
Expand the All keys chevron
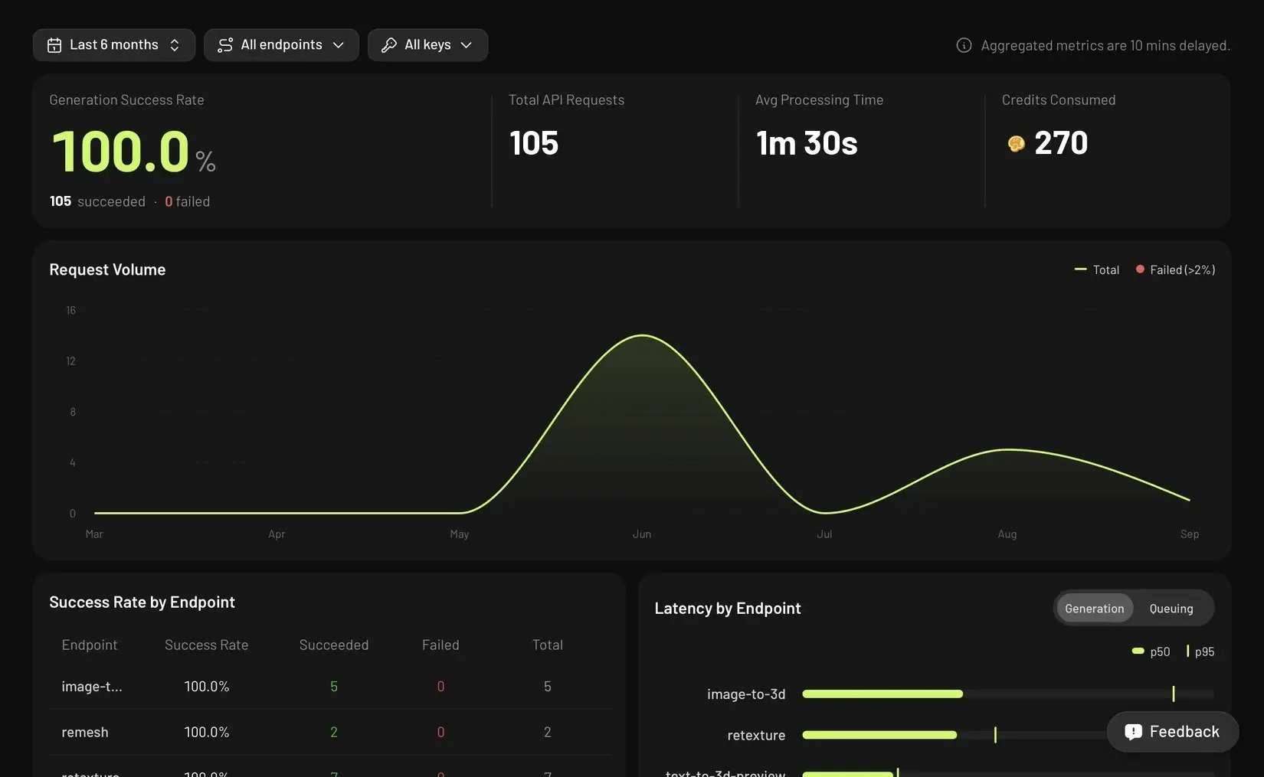coord(466,45)
